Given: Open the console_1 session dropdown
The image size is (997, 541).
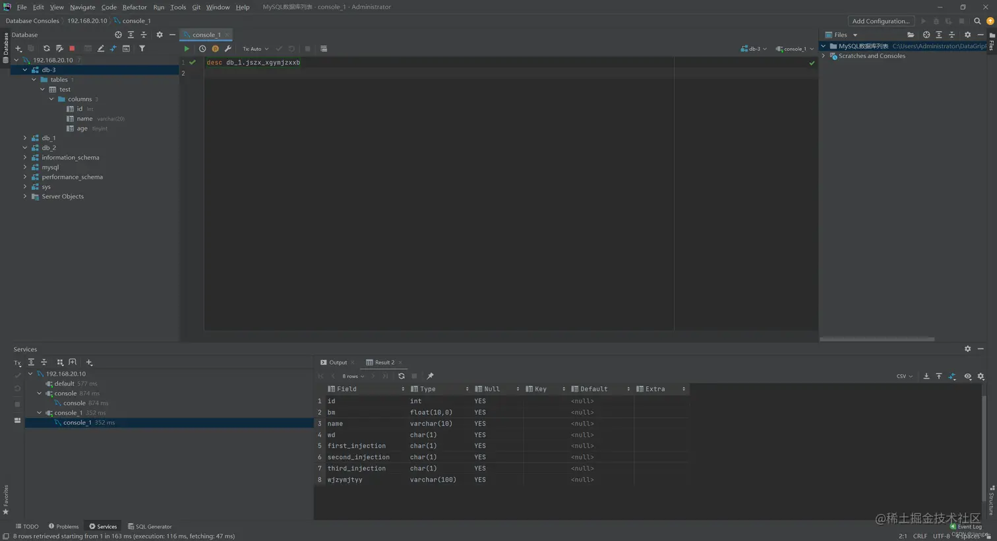Looking at the screenshot, I should click(795, 49).
